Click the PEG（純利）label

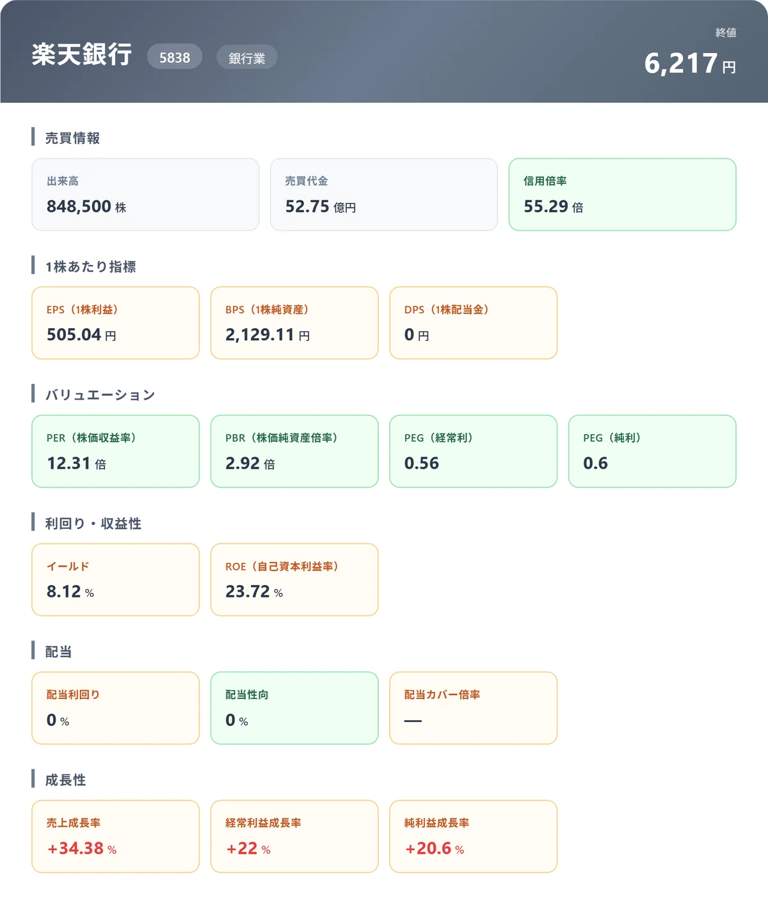point(612,438)
